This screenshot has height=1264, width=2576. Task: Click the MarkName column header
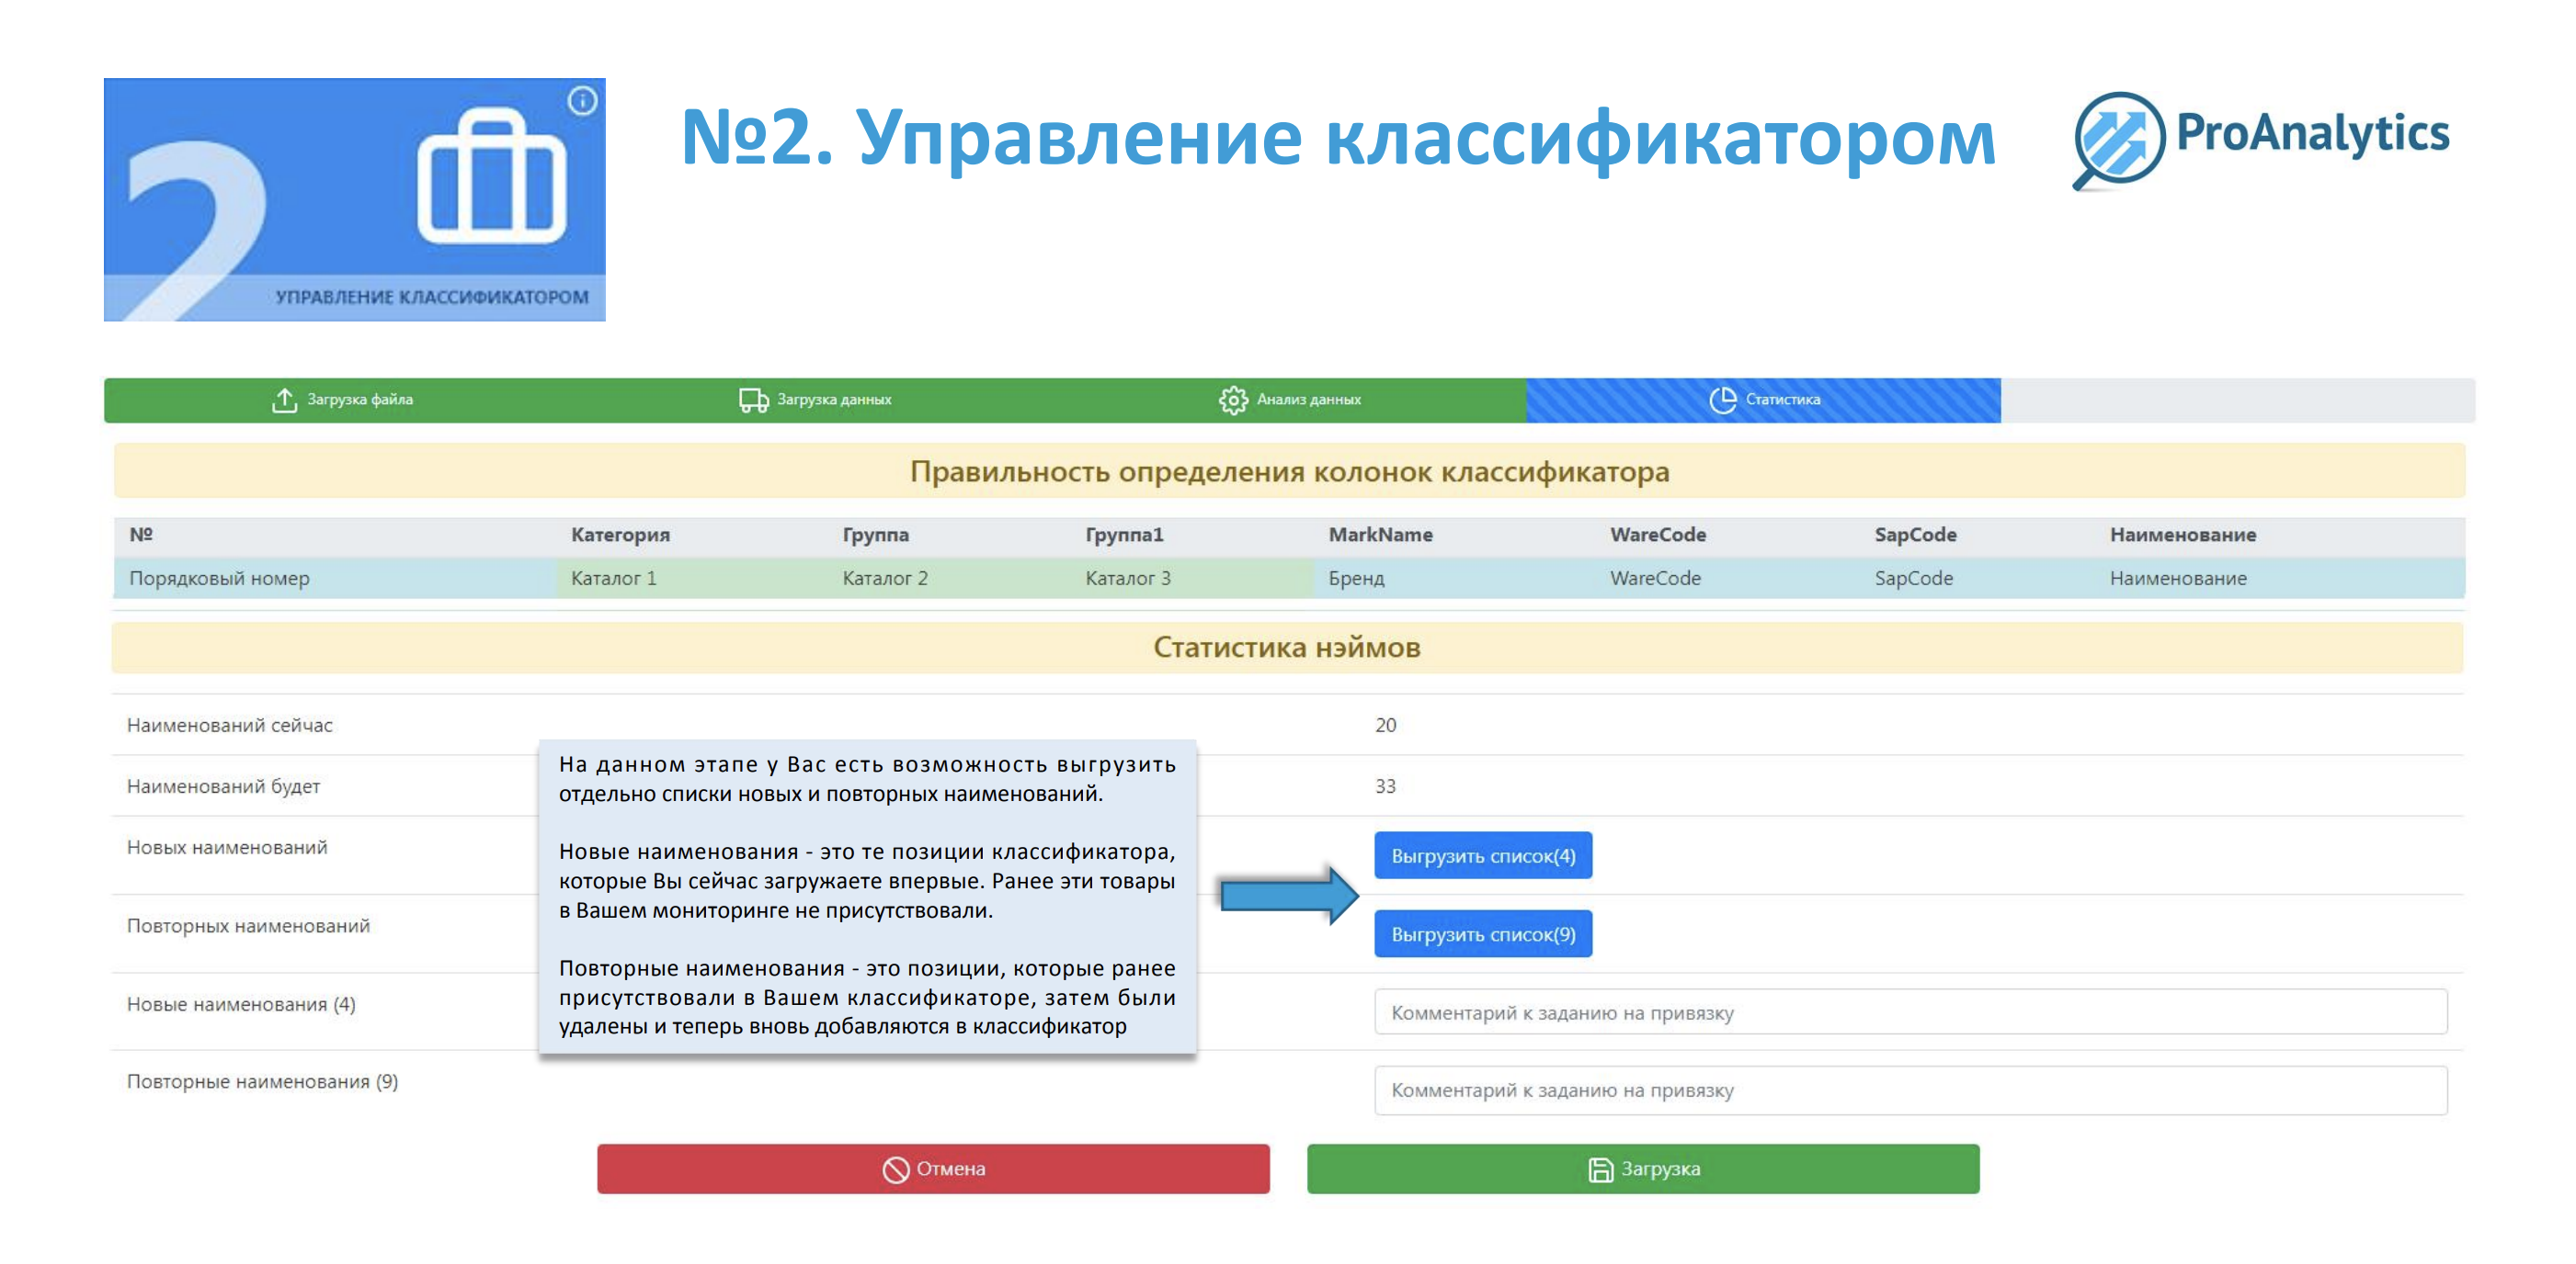[1380, 535]
